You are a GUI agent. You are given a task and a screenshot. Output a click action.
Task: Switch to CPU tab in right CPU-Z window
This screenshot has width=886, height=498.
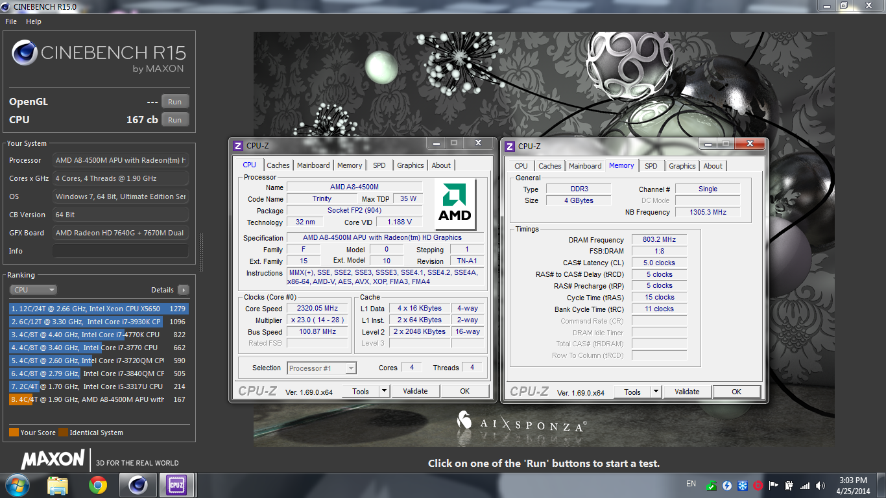[521, 166]
